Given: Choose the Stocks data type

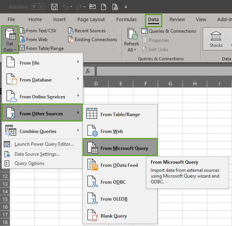Looking at the screenshot, I should [x=216, y=39].
